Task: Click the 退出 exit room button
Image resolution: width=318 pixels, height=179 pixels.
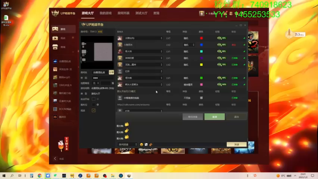Action: coord(237,117)
